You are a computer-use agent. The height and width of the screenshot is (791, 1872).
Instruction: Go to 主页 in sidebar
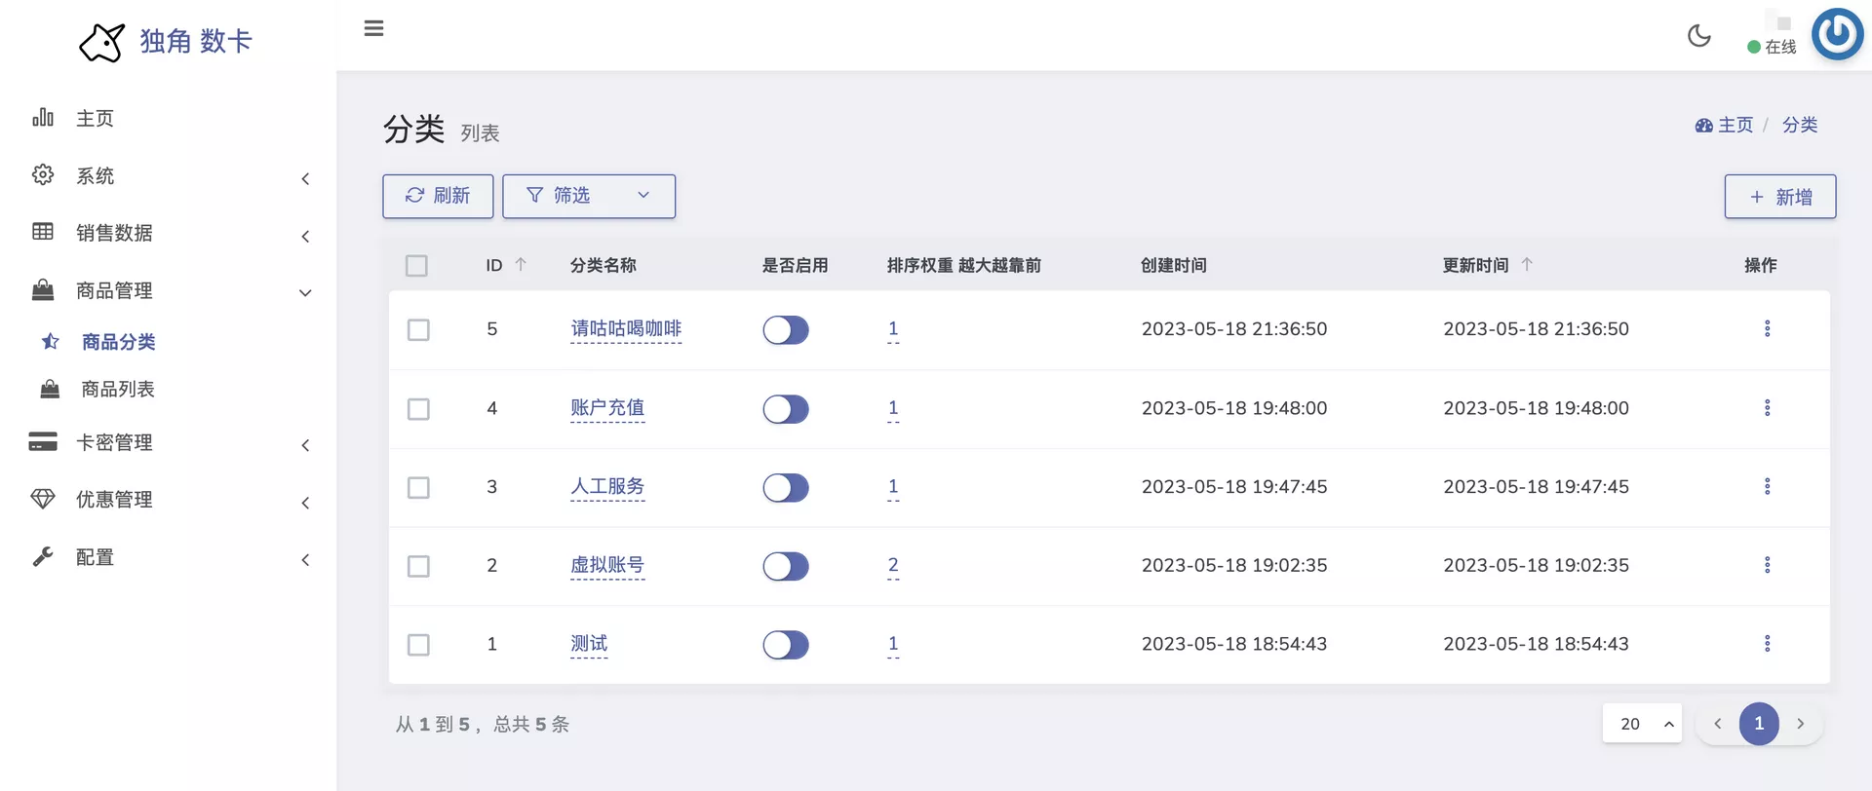click(x=95, y=119)
